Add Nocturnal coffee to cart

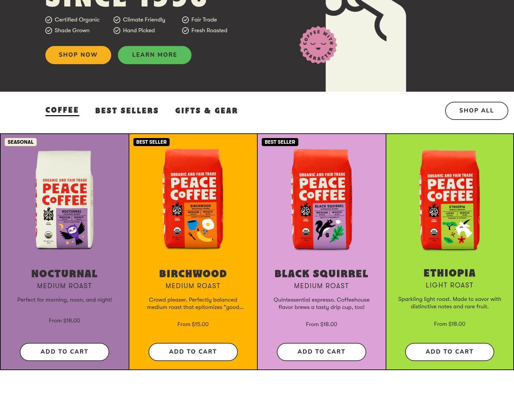coord(65,352)
